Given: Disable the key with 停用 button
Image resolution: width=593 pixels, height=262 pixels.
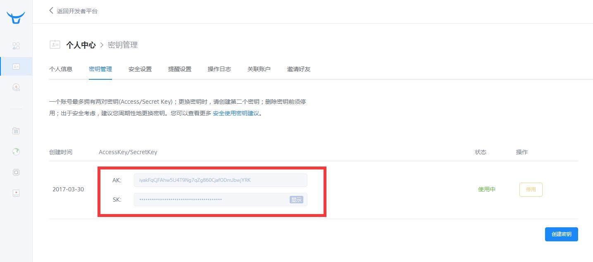Looking at the screenshot, I should 531,190.
